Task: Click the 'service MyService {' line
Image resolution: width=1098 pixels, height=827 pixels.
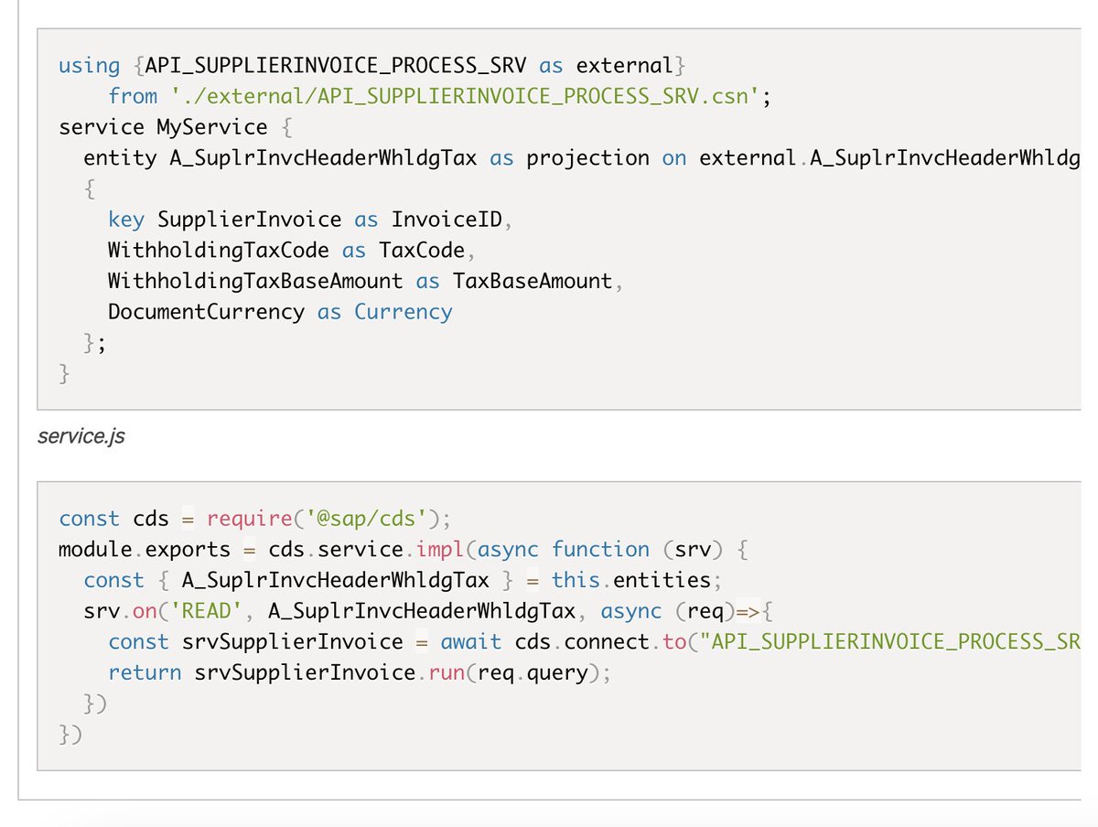Action: coord(175,127)
